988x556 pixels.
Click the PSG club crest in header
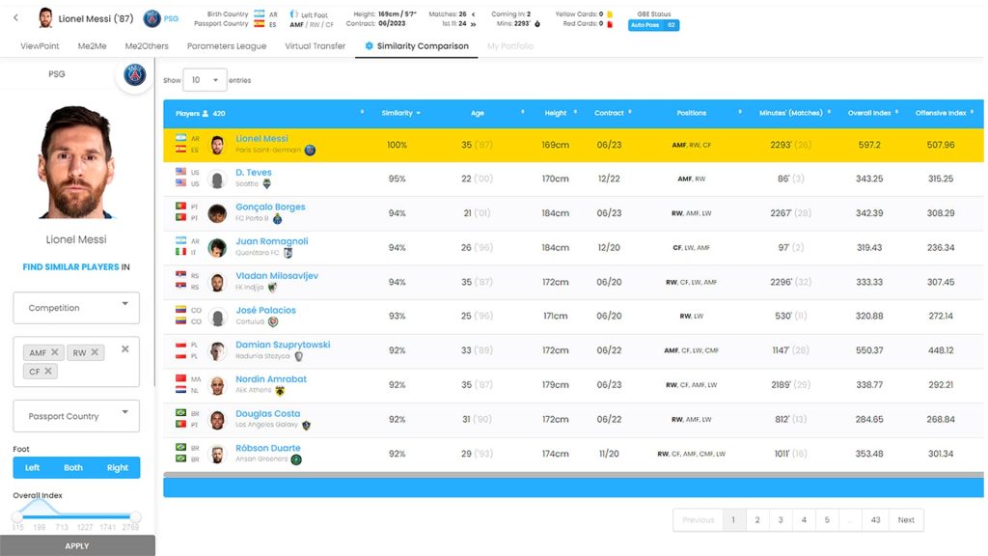[x=152, y=18]
